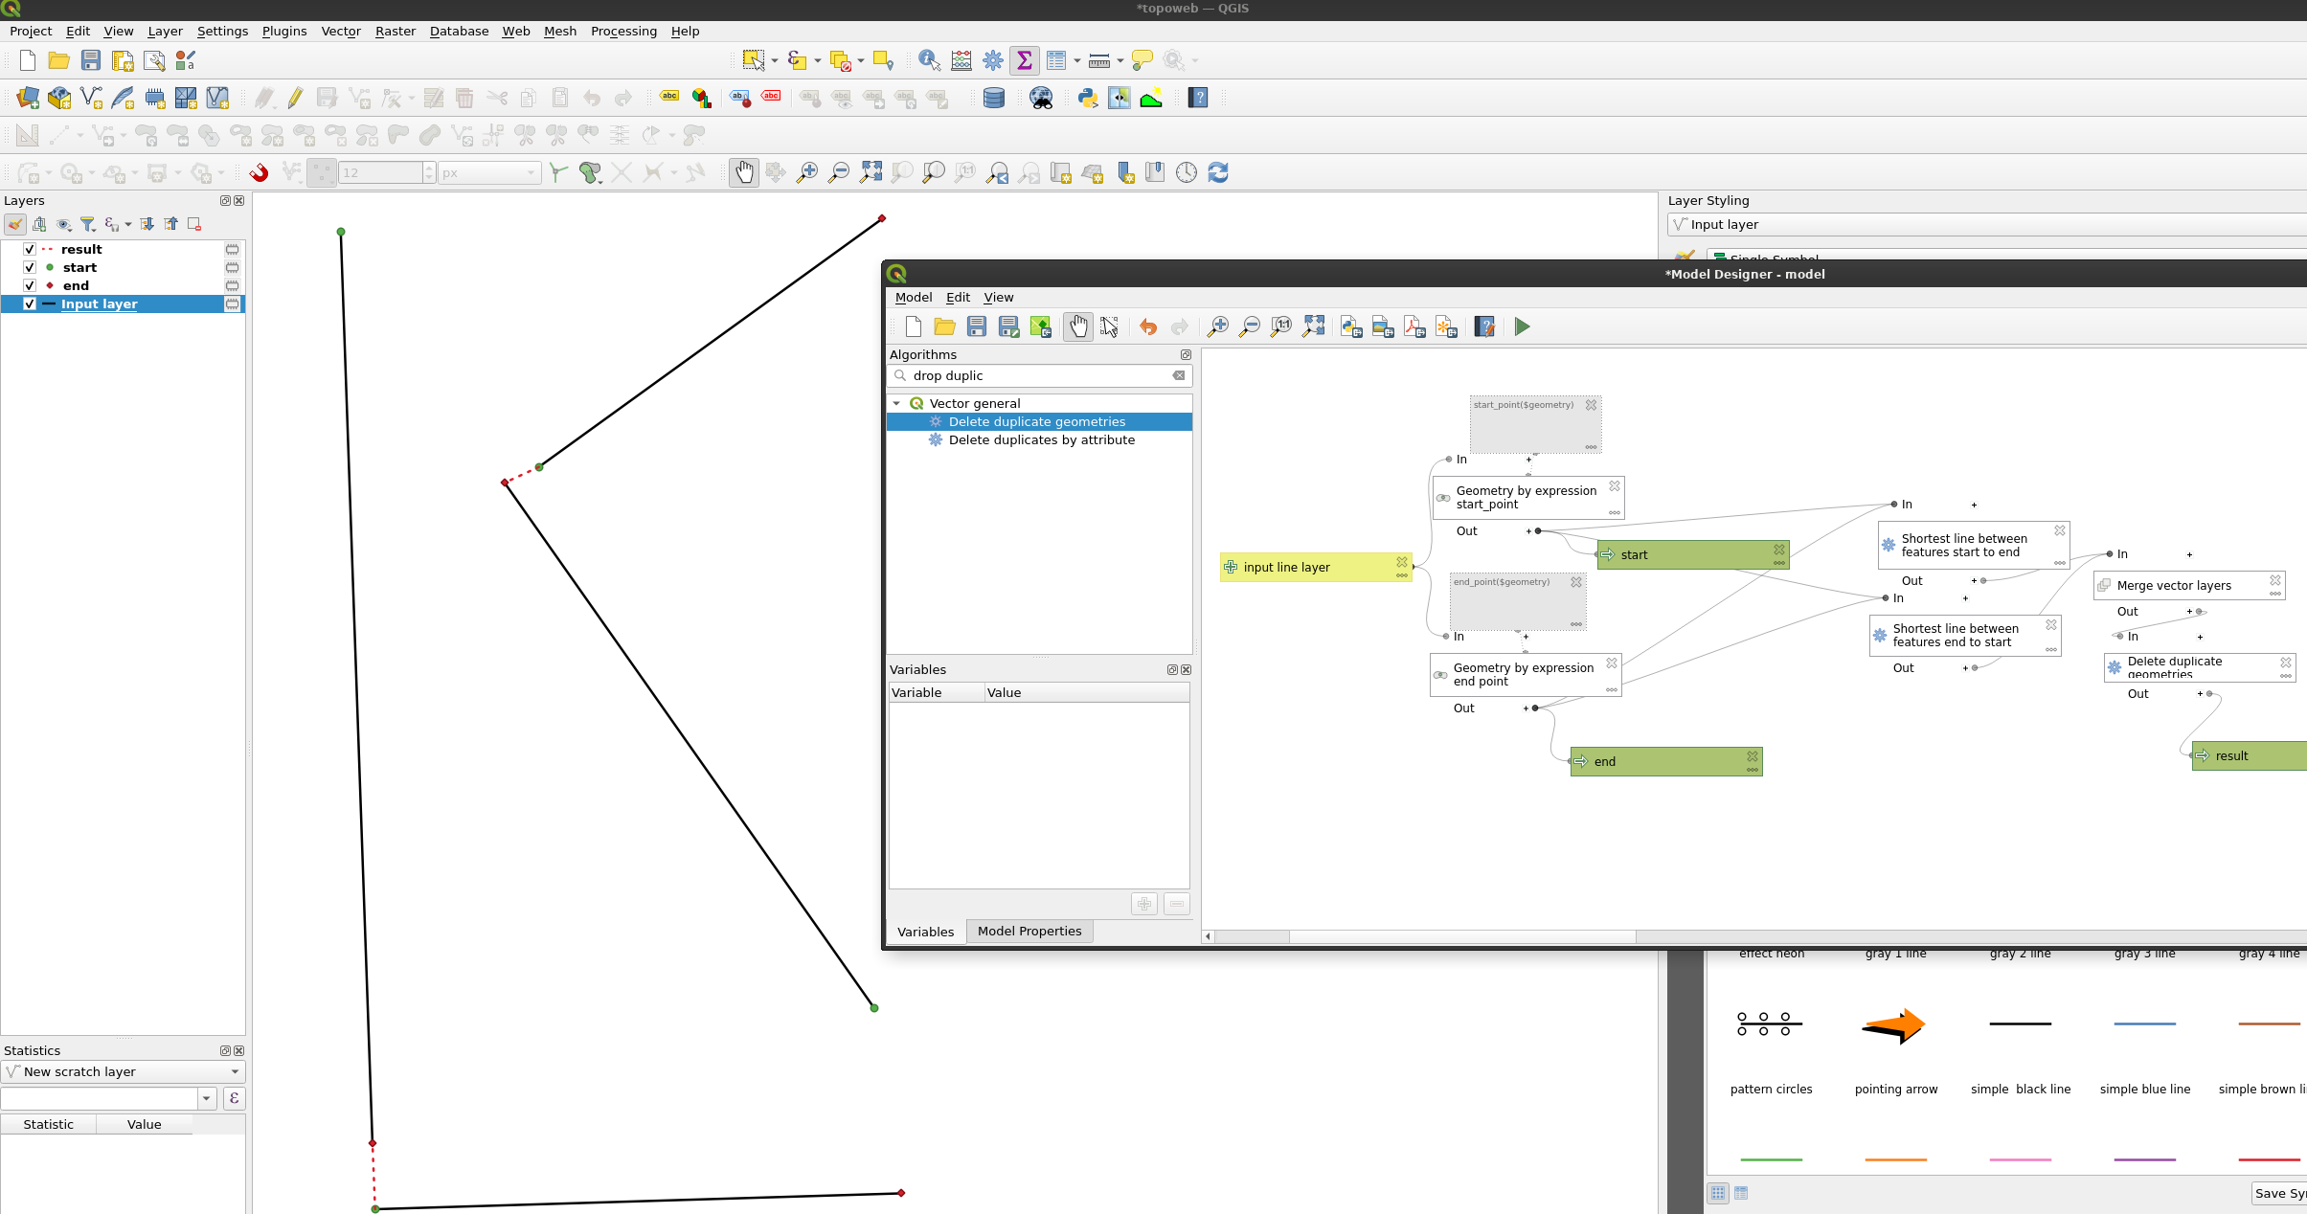Click the filter legend icon in Layers panel
2307x1214 pixels.
point(88,224)
